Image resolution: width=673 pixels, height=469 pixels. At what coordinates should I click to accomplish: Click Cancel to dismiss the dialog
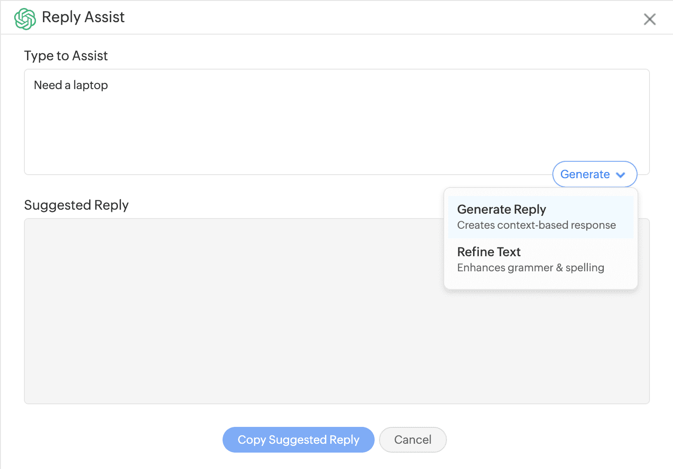[412, 440]
